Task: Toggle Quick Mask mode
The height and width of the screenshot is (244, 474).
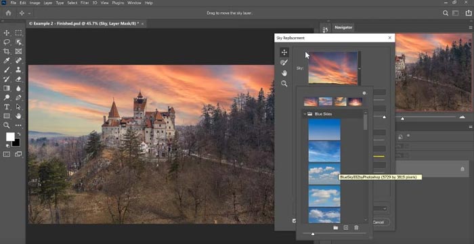Action: (7, 154)
